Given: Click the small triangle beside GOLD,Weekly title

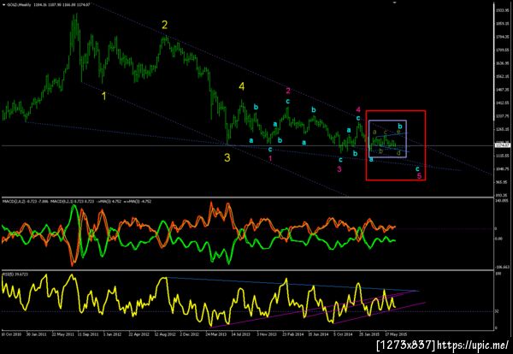Looking at the screenshot, I should pos(3,5).
